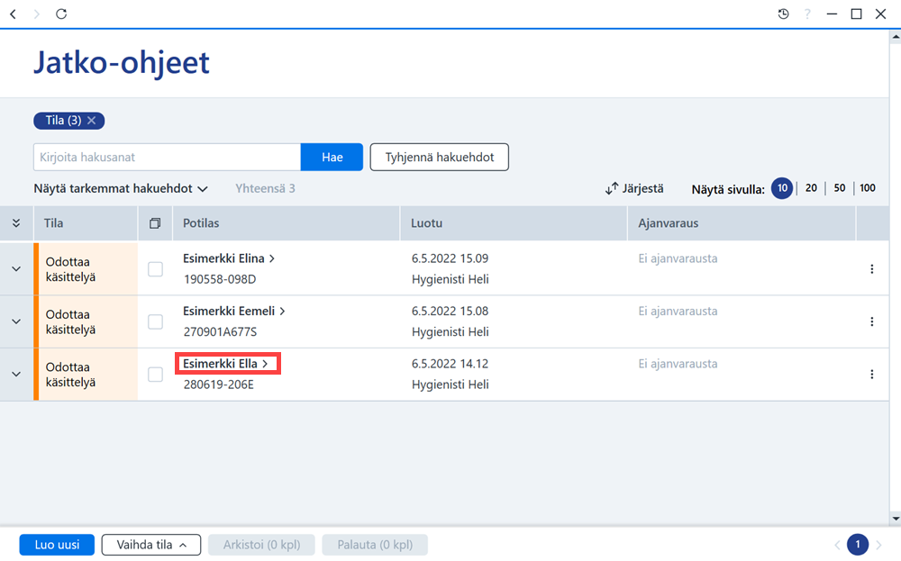901x561 pixels.
Task: Click the date 6.5.2022 14.12
Action: 450,365
